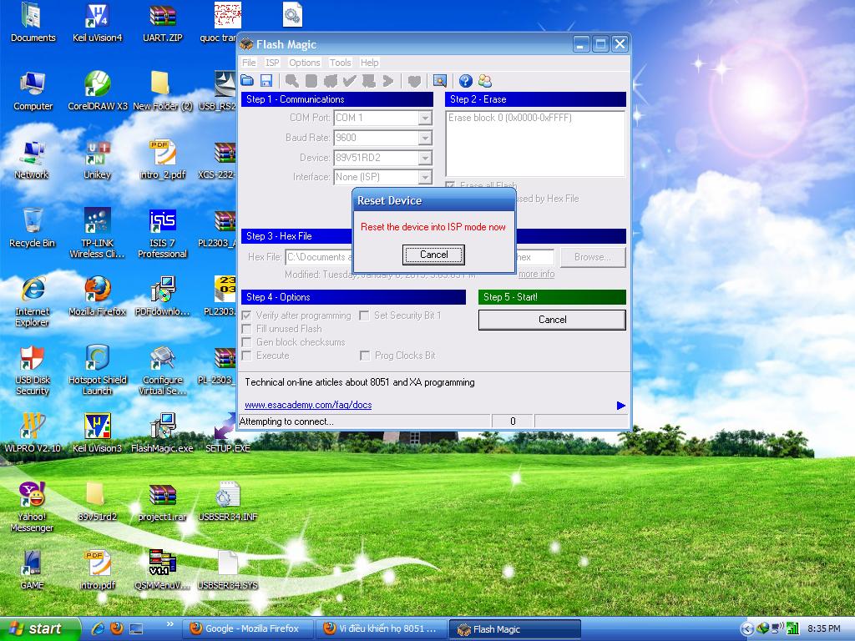Toggle Set Security Bit 1 checkbox

coord(364,315)
